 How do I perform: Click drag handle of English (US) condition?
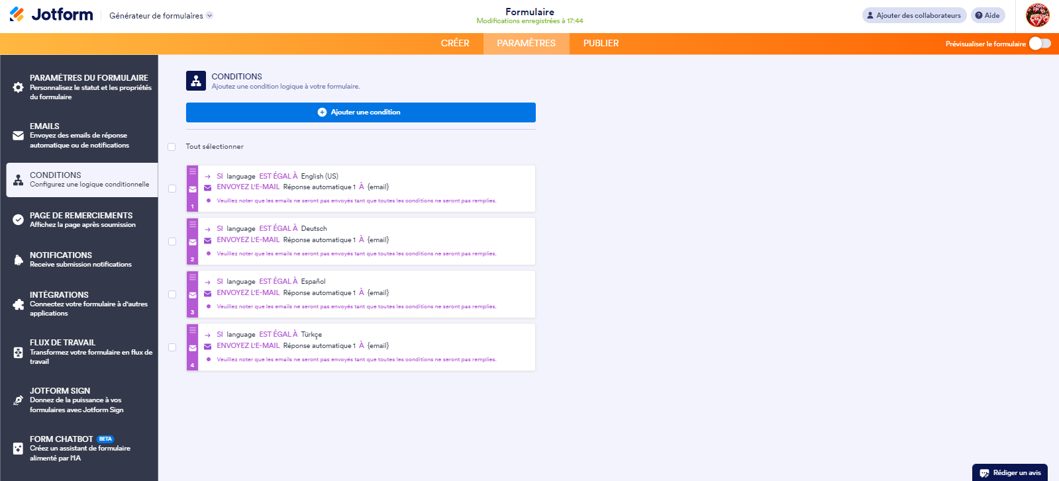pos(193,171)
